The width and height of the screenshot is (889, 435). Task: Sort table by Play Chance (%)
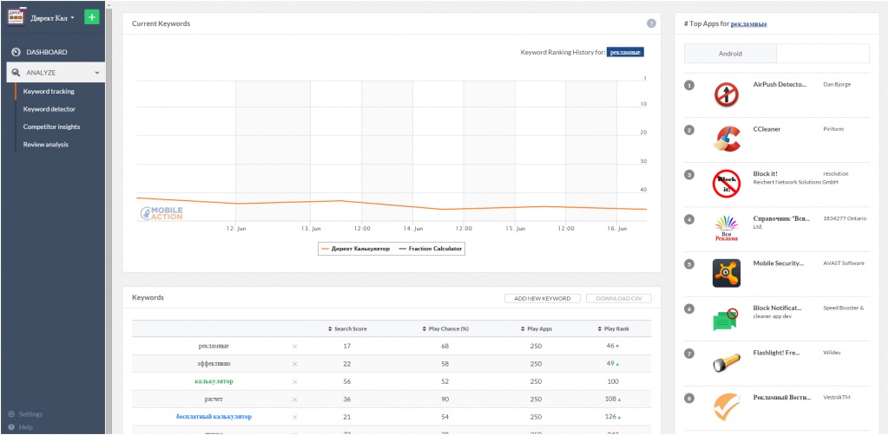pyautogui.click(x=445, y=328)
